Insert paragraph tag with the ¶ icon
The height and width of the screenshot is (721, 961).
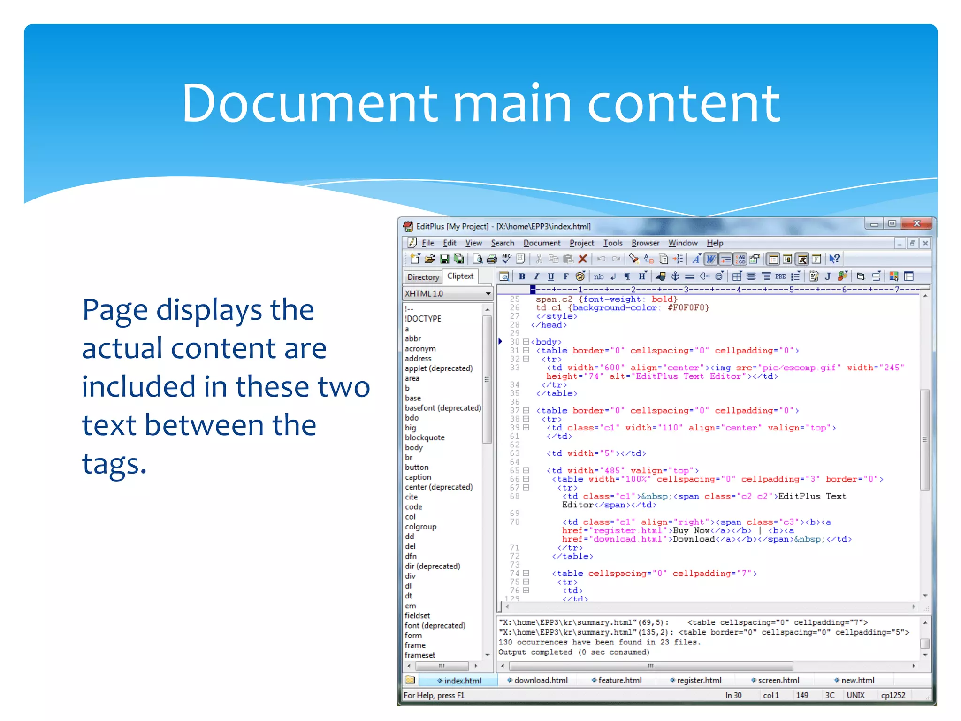click(627, 276)
